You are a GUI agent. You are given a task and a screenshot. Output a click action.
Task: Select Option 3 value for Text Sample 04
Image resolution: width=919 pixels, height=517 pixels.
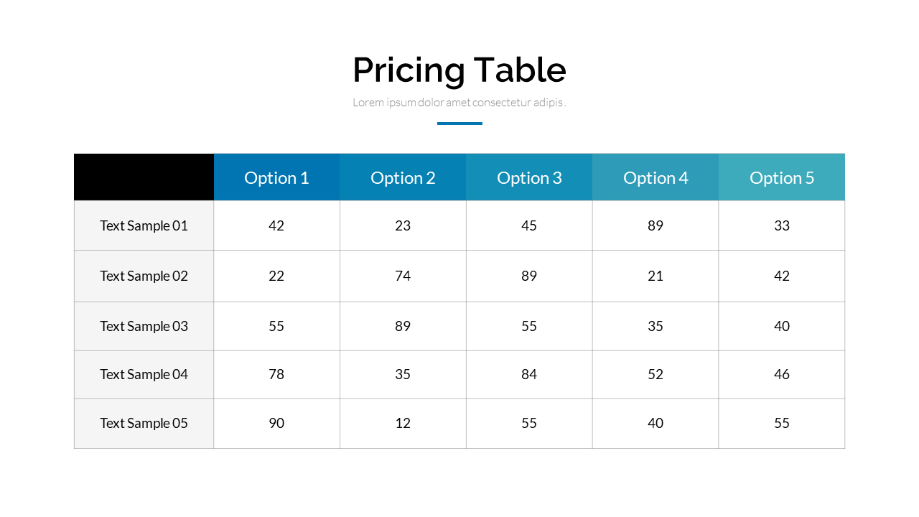pyautogui.click(x=529, y=374)
